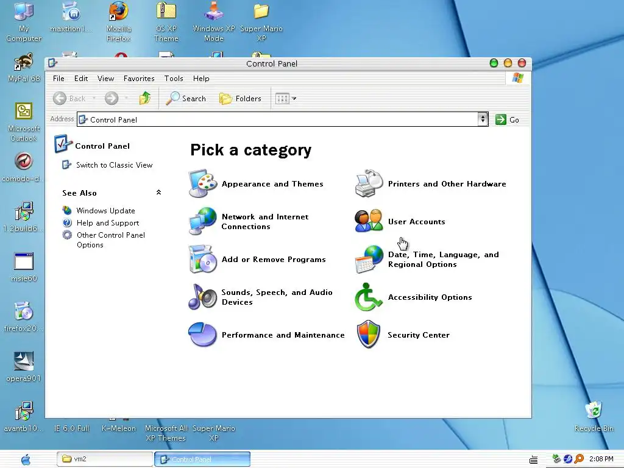
Task: Open Appearance and Themes category icon
Action: (202, 183)
